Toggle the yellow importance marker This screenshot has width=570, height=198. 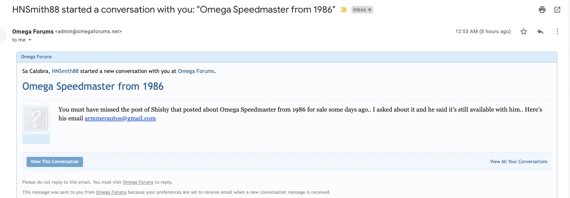[x=344, y=10]
